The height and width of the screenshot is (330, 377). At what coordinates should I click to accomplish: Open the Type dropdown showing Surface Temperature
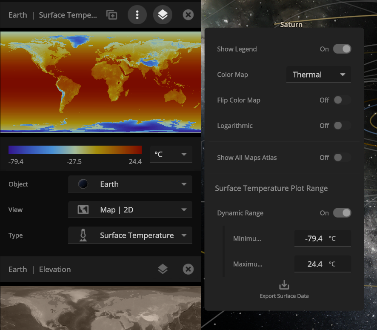coord(130,235)
